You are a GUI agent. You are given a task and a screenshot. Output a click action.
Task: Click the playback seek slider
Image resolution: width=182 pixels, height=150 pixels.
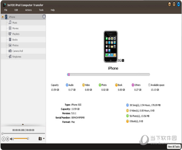point(23,133)
